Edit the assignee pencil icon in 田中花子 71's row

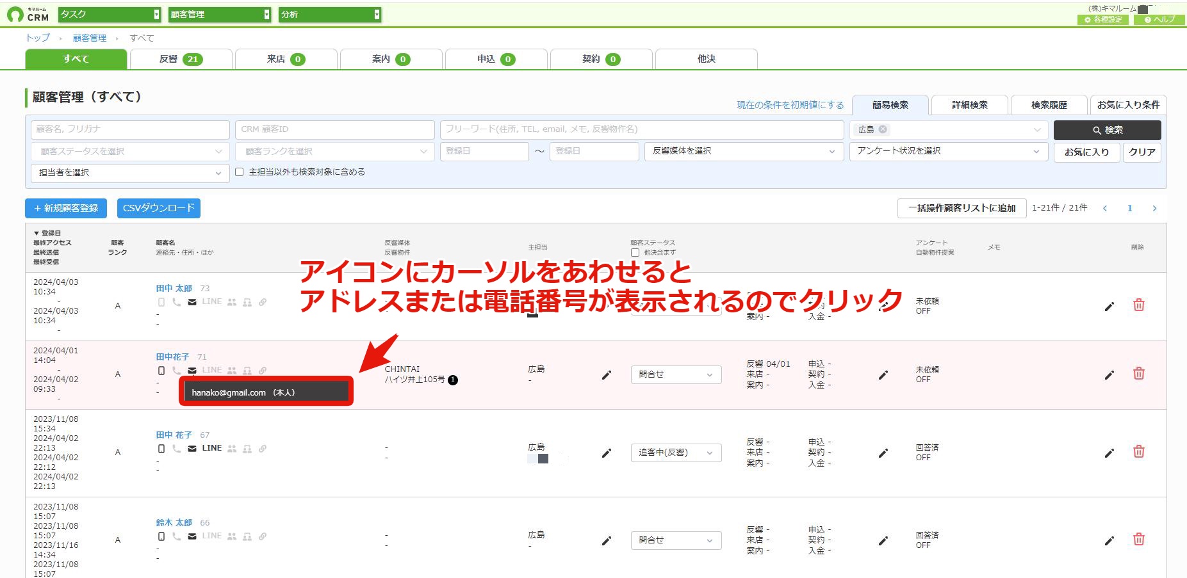606,374
